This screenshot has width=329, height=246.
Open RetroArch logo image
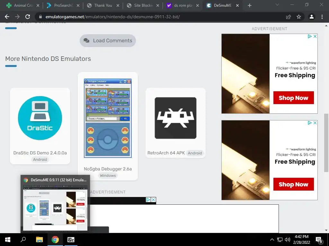point(175,118)
